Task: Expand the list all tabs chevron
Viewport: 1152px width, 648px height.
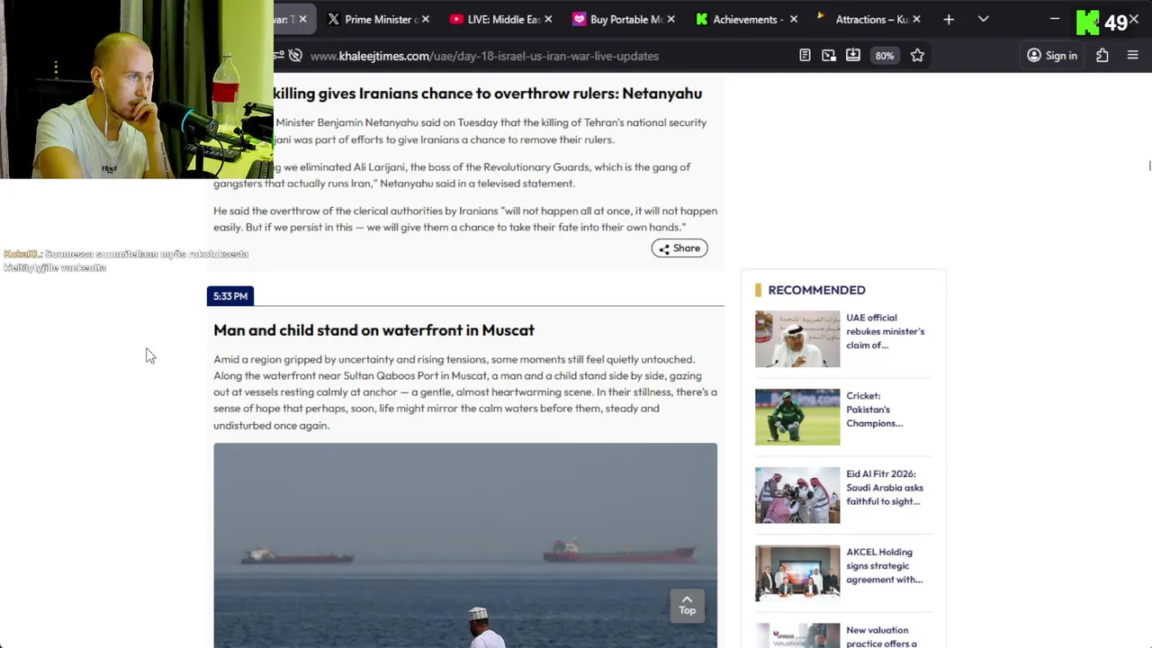Action: pyautogui.click(x=984, y=19)
